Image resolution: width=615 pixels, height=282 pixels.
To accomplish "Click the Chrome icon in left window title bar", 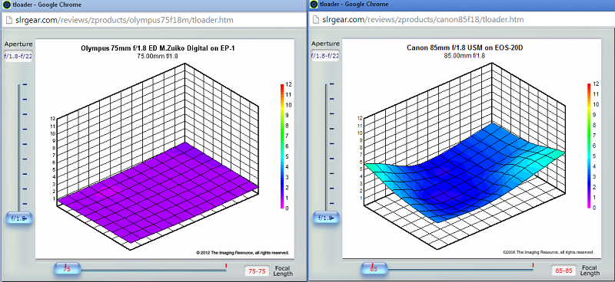I will coord(7,5).
